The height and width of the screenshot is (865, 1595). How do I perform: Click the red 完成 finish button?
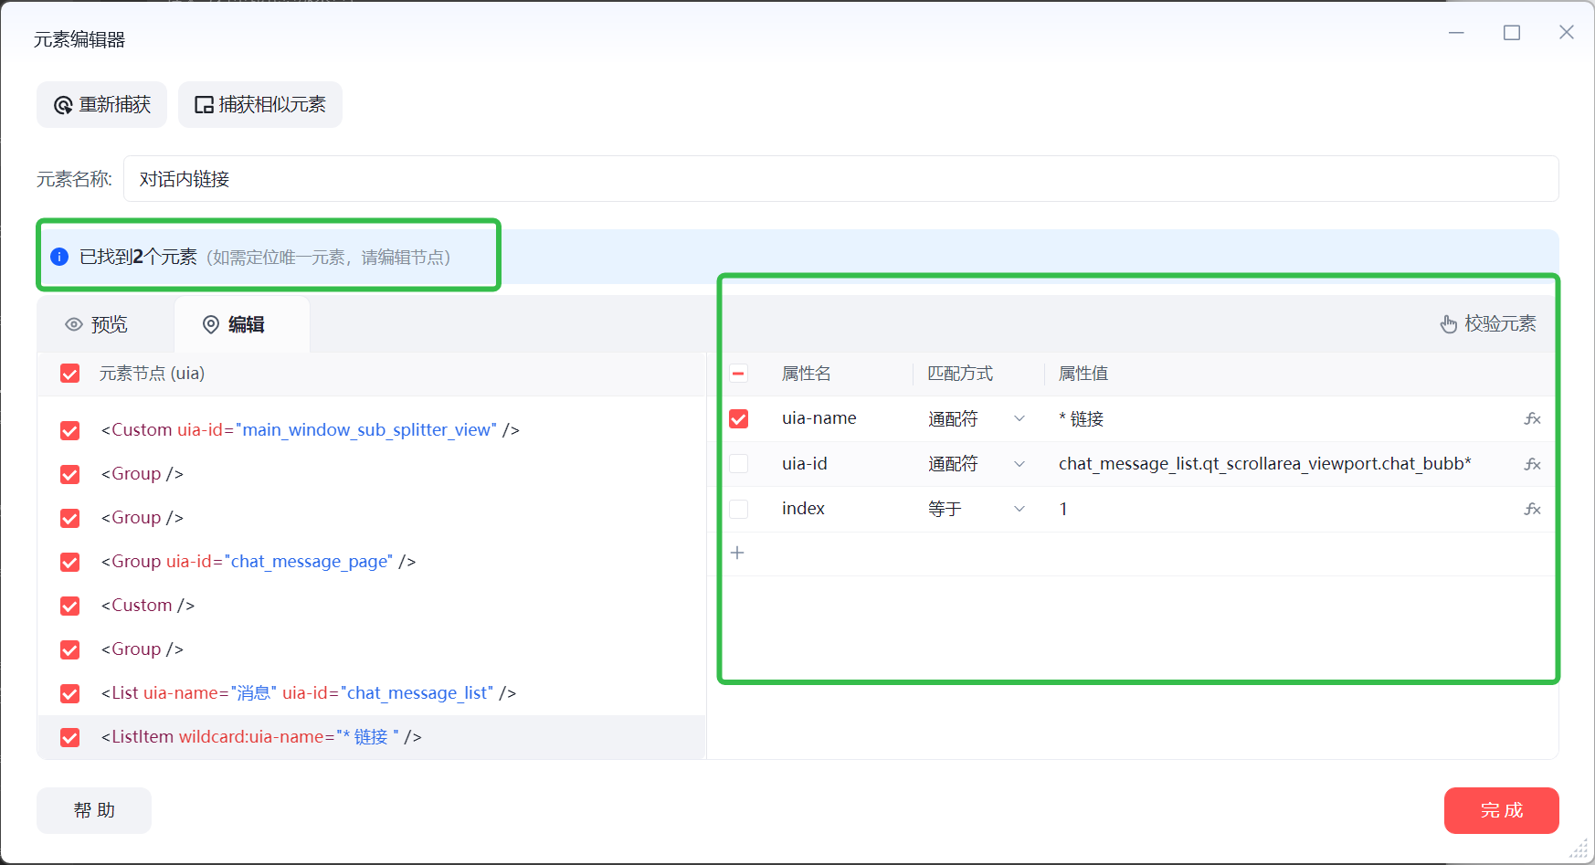coord(1501,810)
